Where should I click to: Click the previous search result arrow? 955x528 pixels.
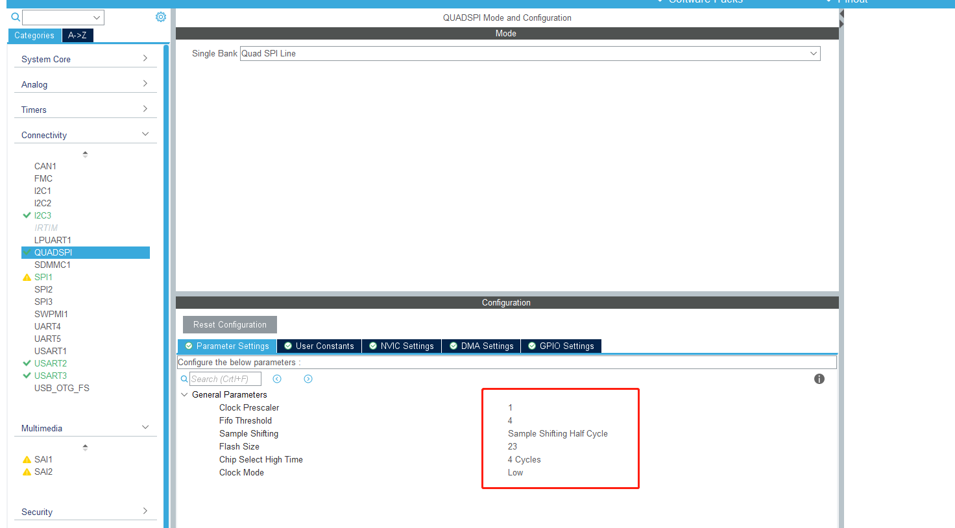(x=277, y=379)
